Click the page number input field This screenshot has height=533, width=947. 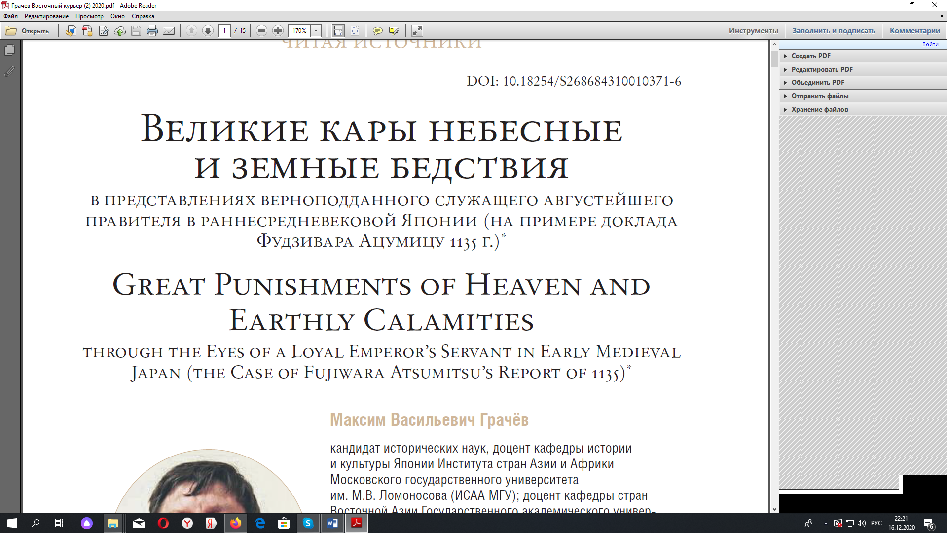224,31
